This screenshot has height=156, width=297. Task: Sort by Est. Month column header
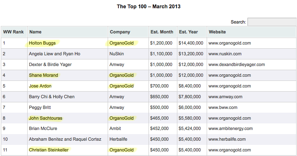pyautogui.click(x=163, y=32)
